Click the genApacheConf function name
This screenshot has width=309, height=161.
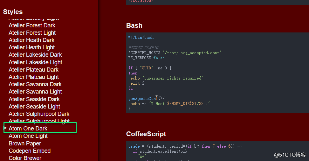point(143,98)
